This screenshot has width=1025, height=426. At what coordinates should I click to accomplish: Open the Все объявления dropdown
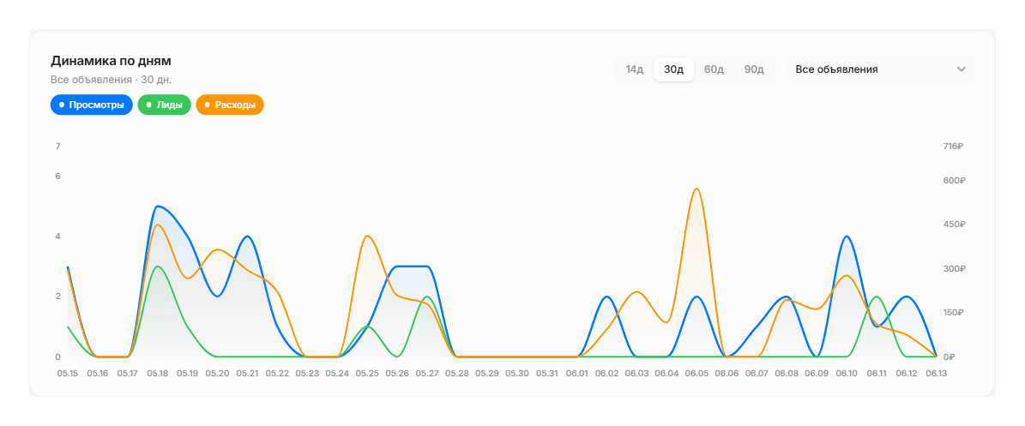(x=880, y=69)
